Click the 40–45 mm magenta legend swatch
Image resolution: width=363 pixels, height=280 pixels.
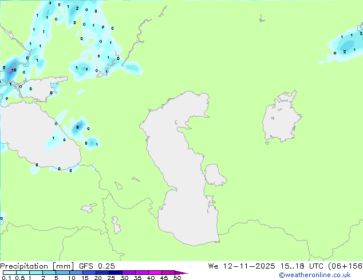click(155, 273)
